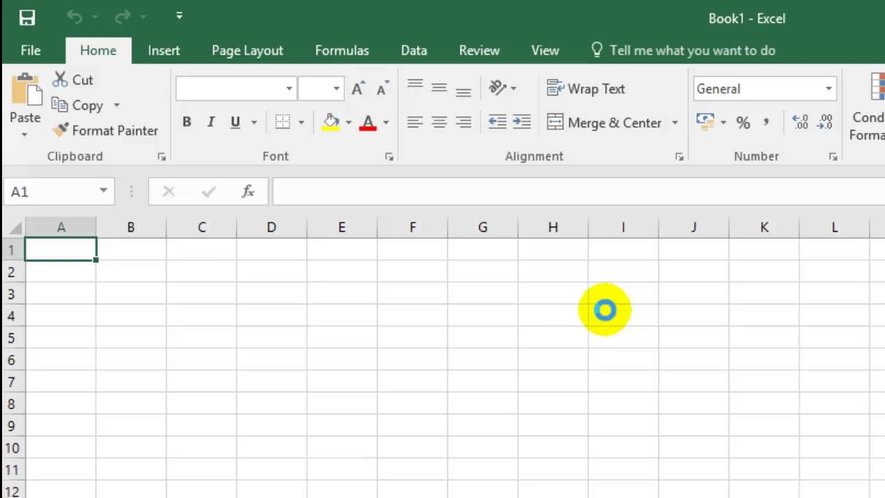
Task: Click the Name Box showing A1
Action: [x=52, y=192]
